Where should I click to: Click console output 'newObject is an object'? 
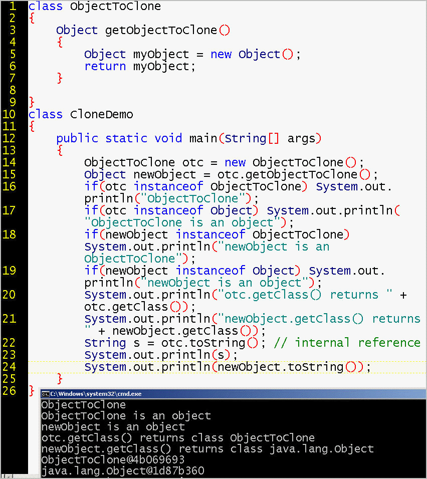(x=113, y=427)
